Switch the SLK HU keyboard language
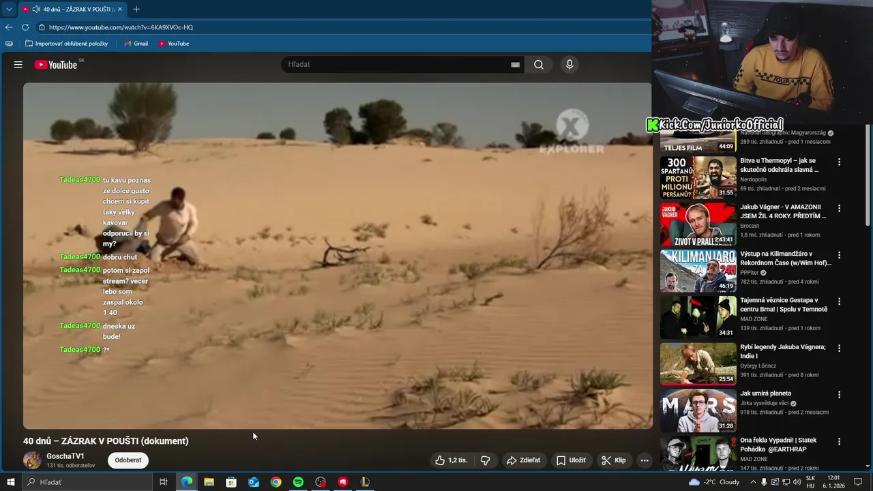 point(810,482)
